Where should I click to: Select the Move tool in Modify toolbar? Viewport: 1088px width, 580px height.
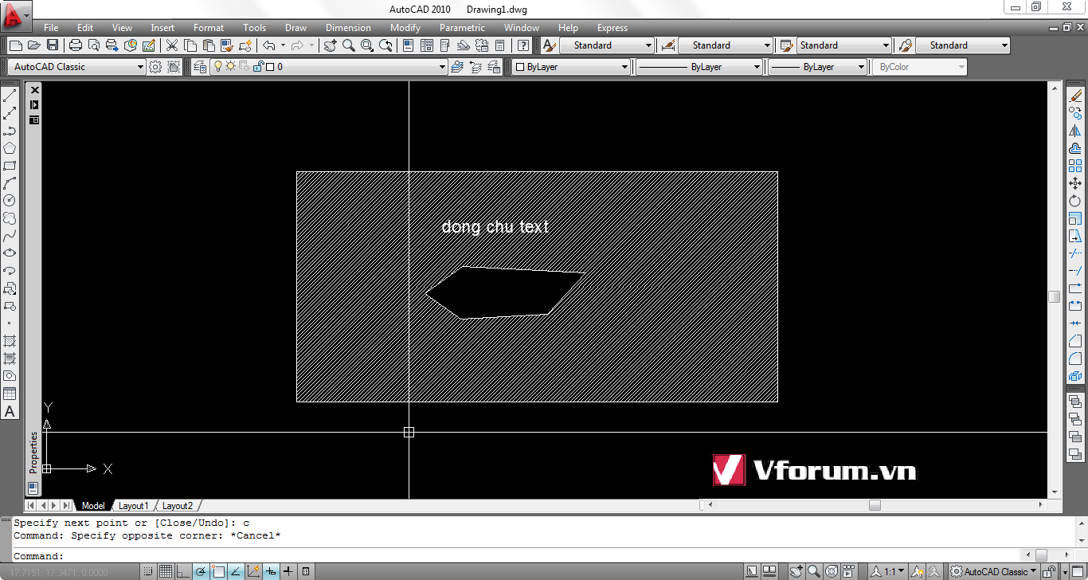click(1075, 183)
